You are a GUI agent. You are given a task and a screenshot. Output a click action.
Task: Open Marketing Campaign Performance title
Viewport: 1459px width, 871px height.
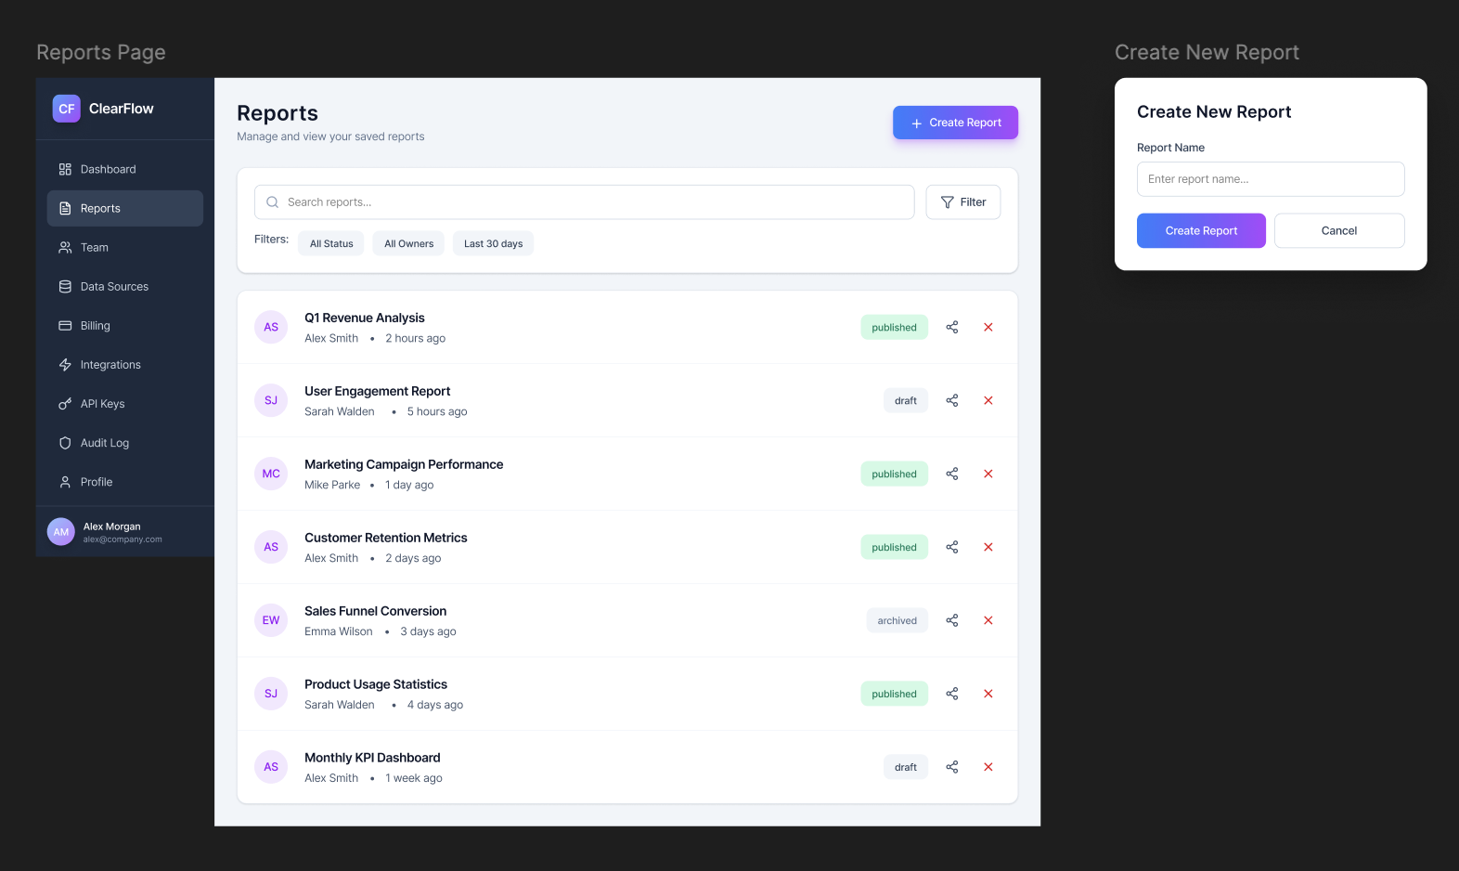point(404,464)
